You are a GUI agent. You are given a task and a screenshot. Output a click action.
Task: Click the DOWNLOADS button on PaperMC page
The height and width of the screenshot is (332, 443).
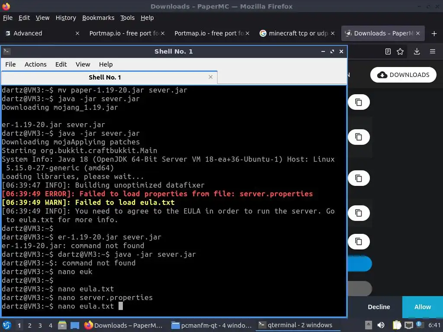(403, 75)
